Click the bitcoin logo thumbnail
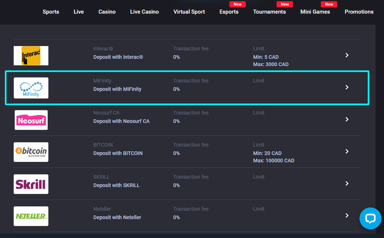 [x=31, y=152]
